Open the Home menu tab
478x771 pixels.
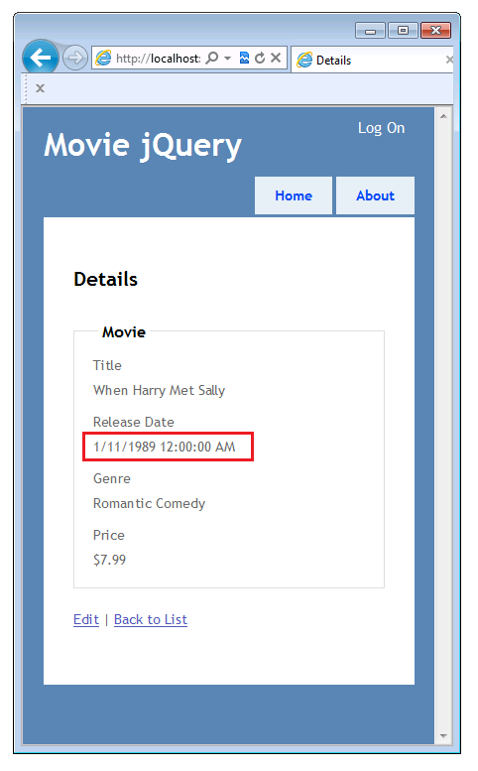(x=294, y=195)
